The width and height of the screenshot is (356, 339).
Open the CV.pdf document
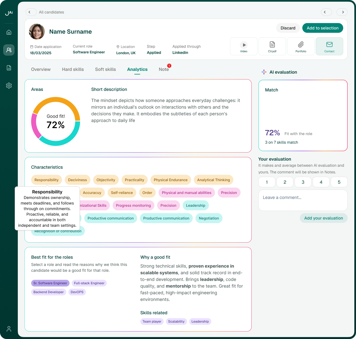coord(272,46)
